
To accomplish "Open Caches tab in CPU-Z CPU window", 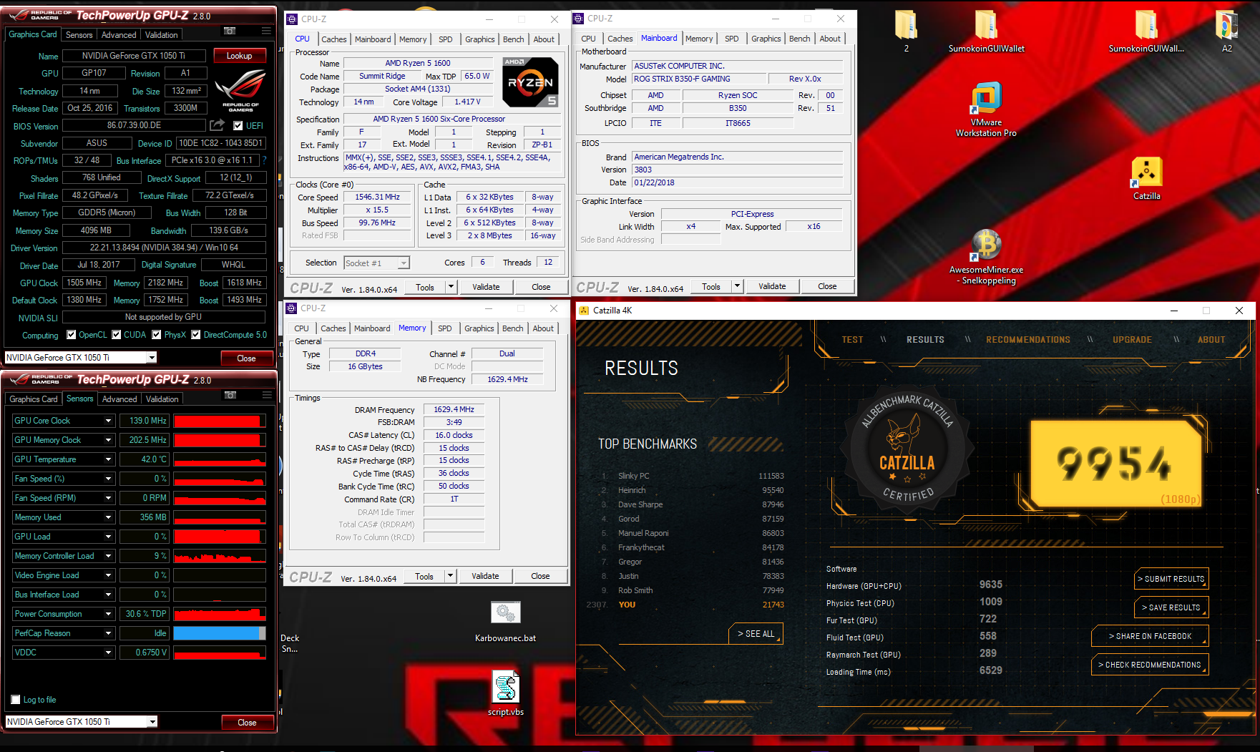I will click(x=333, y=39).
